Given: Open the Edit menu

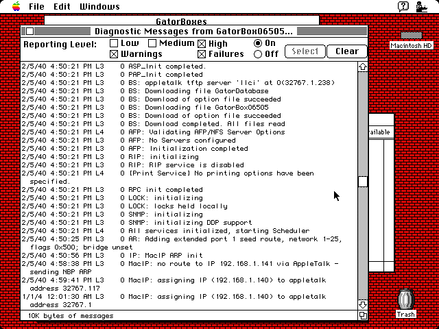Looking at the screenshot, I should point(62,6).
